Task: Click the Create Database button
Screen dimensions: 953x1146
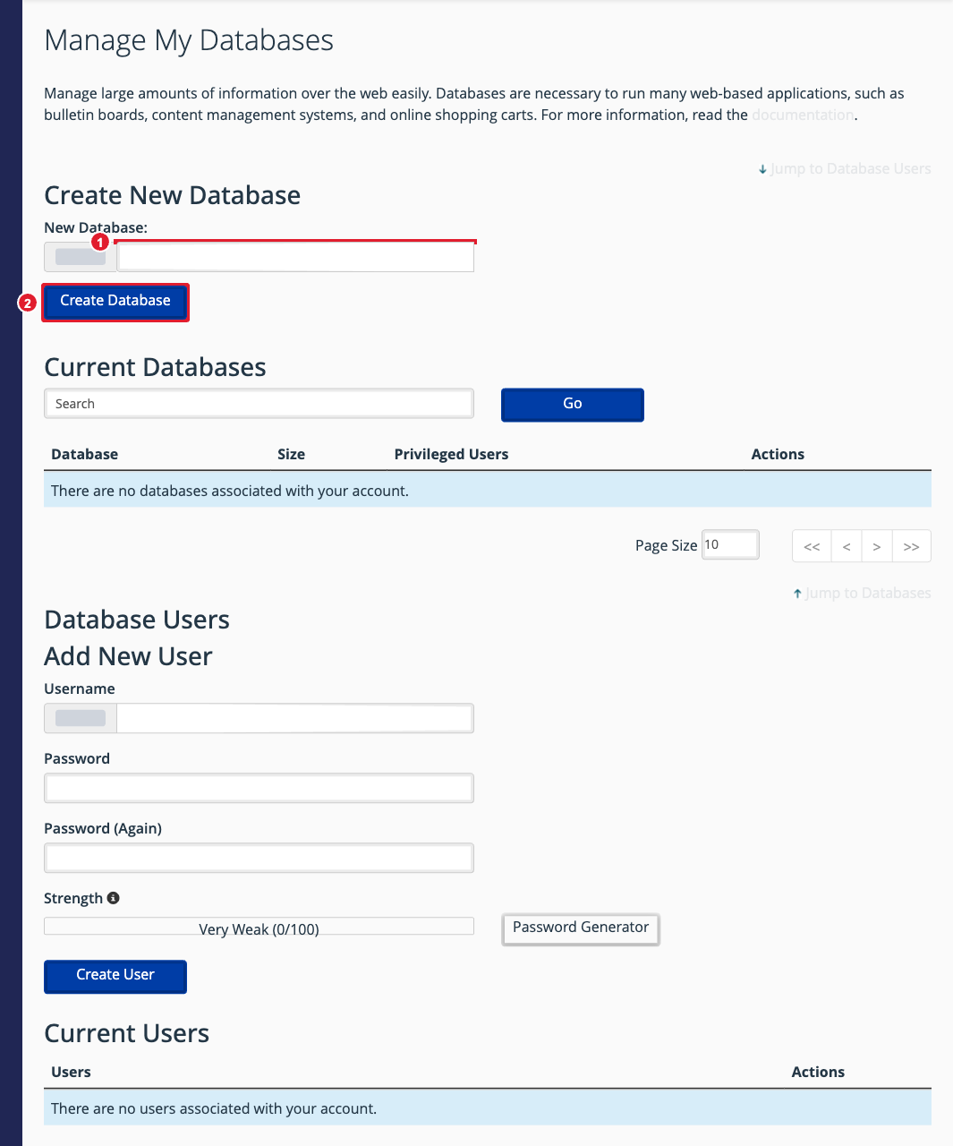Action: pyautogui.click(x=115, y=301)
